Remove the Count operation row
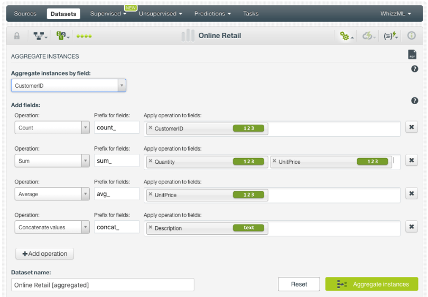428x297 pixels. pos(411,127)
